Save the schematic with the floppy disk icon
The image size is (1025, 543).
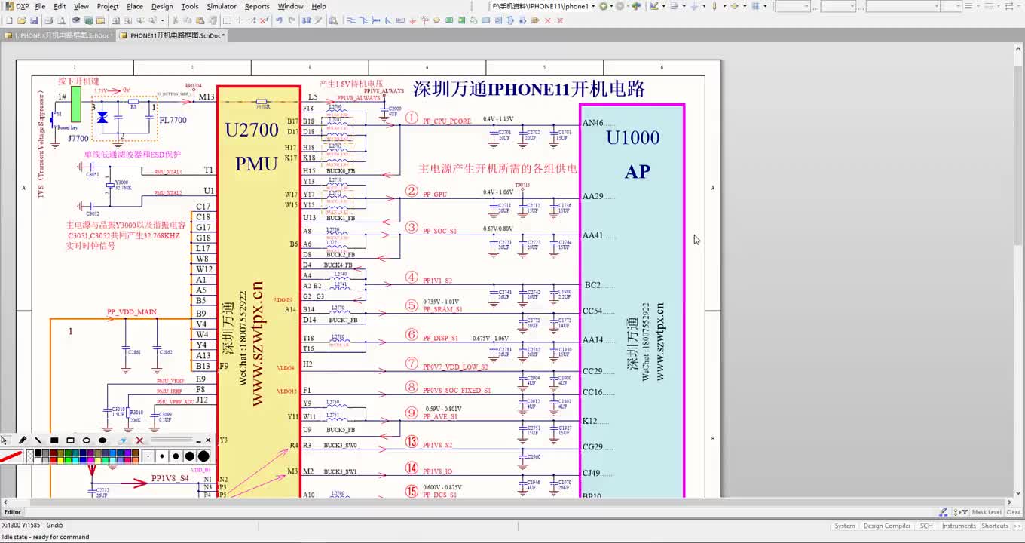pos(34,20)
